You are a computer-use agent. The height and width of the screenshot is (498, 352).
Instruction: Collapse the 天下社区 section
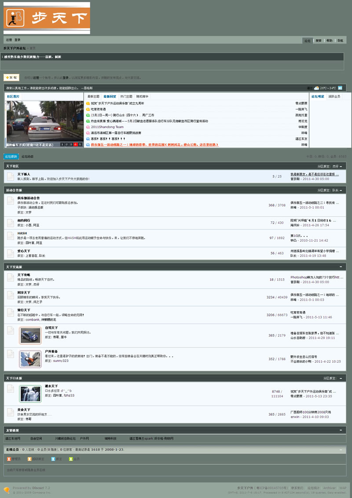[x=341, y=166]
